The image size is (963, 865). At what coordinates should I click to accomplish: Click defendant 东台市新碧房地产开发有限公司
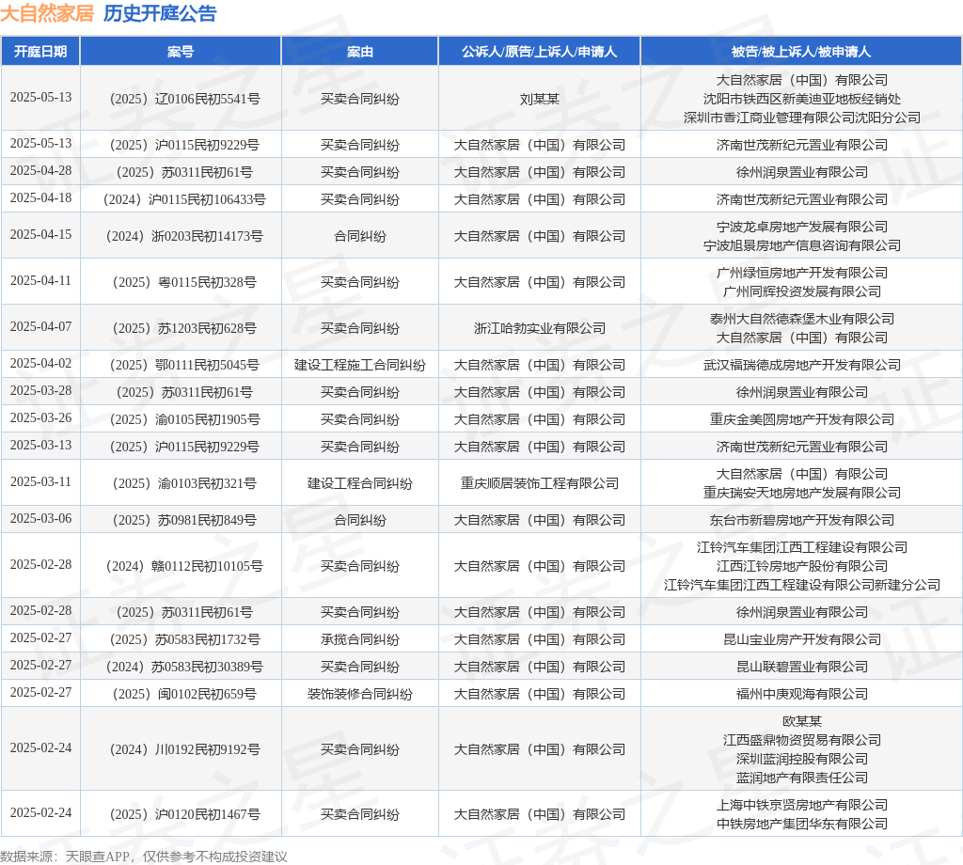click(801, 521)
